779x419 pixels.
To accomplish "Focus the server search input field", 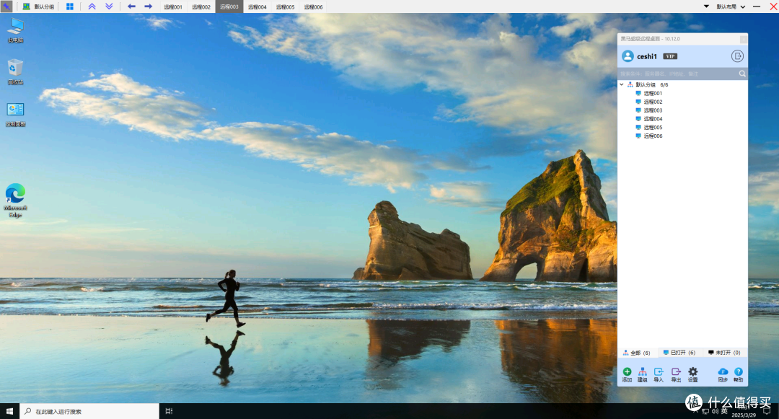I will coord(678,74).
